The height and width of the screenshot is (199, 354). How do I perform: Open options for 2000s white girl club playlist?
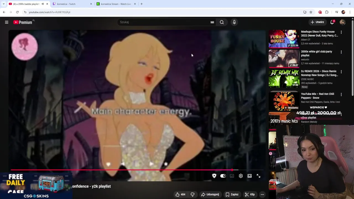(341, 52)
